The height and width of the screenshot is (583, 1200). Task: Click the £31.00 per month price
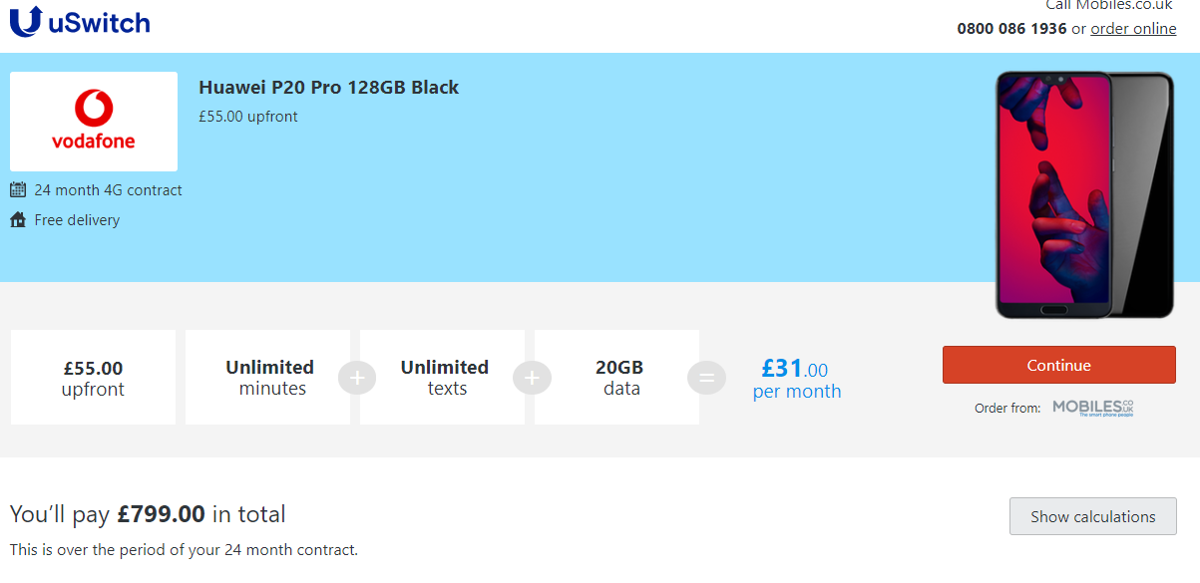pos(796,379)
